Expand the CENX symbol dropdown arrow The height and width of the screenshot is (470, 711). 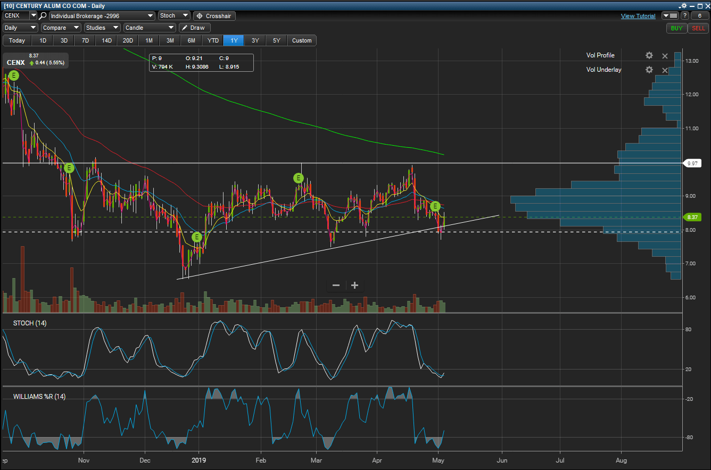tap(33, 16)
